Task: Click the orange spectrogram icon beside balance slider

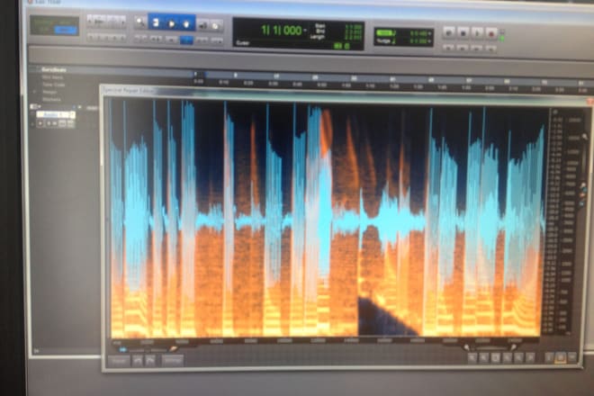Action: pos(174,348)
